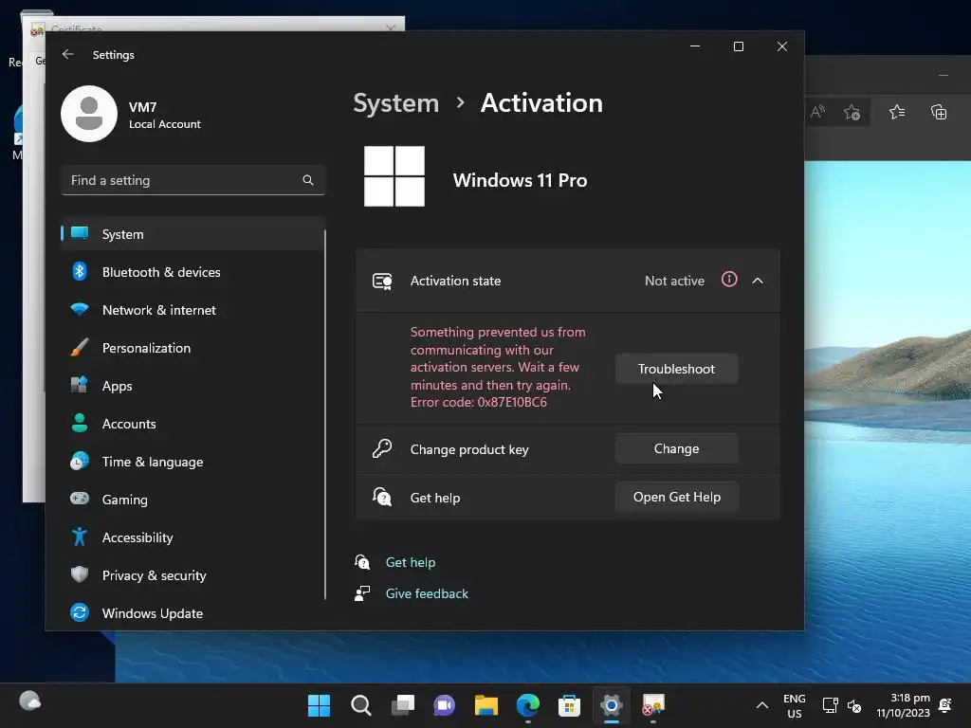The width and height of the screenshot is (971, 728).
Task: Click the Not active status text
Action: [674, 281]
